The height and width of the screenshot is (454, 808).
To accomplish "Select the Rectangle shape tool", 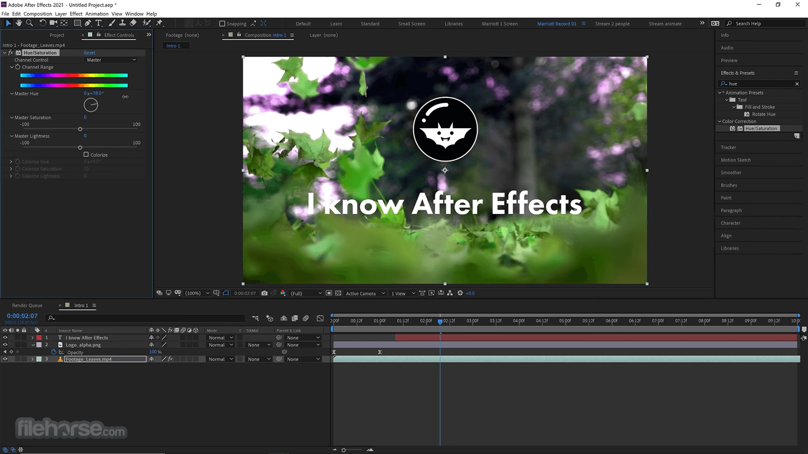I will click(77, 23).
